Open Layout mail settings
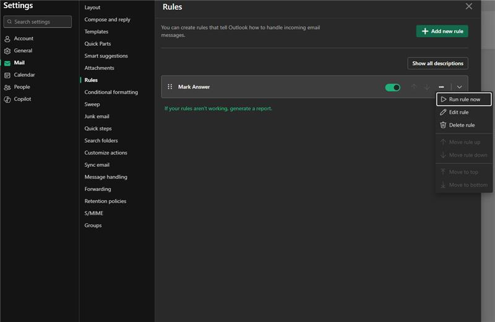This screenshot has height=322, width=495. tap(92, 7)
